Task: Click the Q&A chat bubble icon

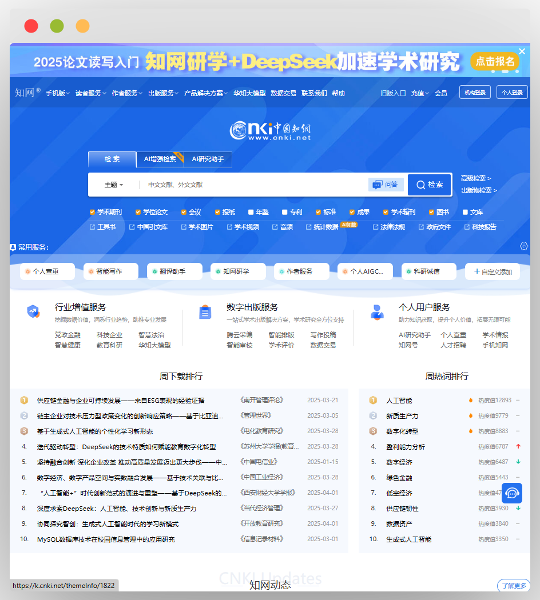Action: pyautogui.click(x=378, y=185)
